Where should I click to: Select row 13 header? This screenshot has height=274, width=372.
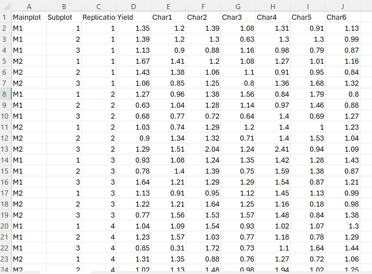pos(4,149)
